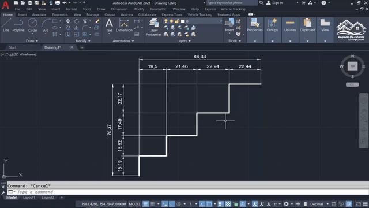Click the Undo arrow icon
The image size is (369, 208).
pyautogui.click(x=65, y=3)
